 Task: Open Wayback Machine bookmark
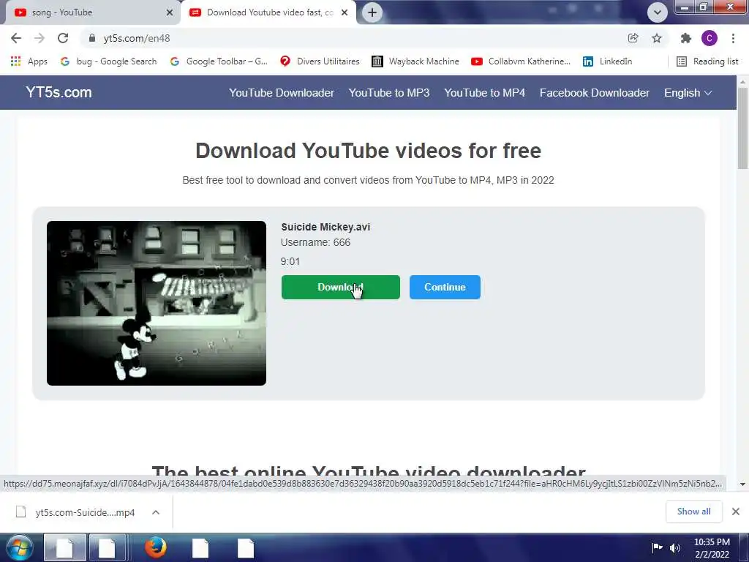[x=415, y=61]
